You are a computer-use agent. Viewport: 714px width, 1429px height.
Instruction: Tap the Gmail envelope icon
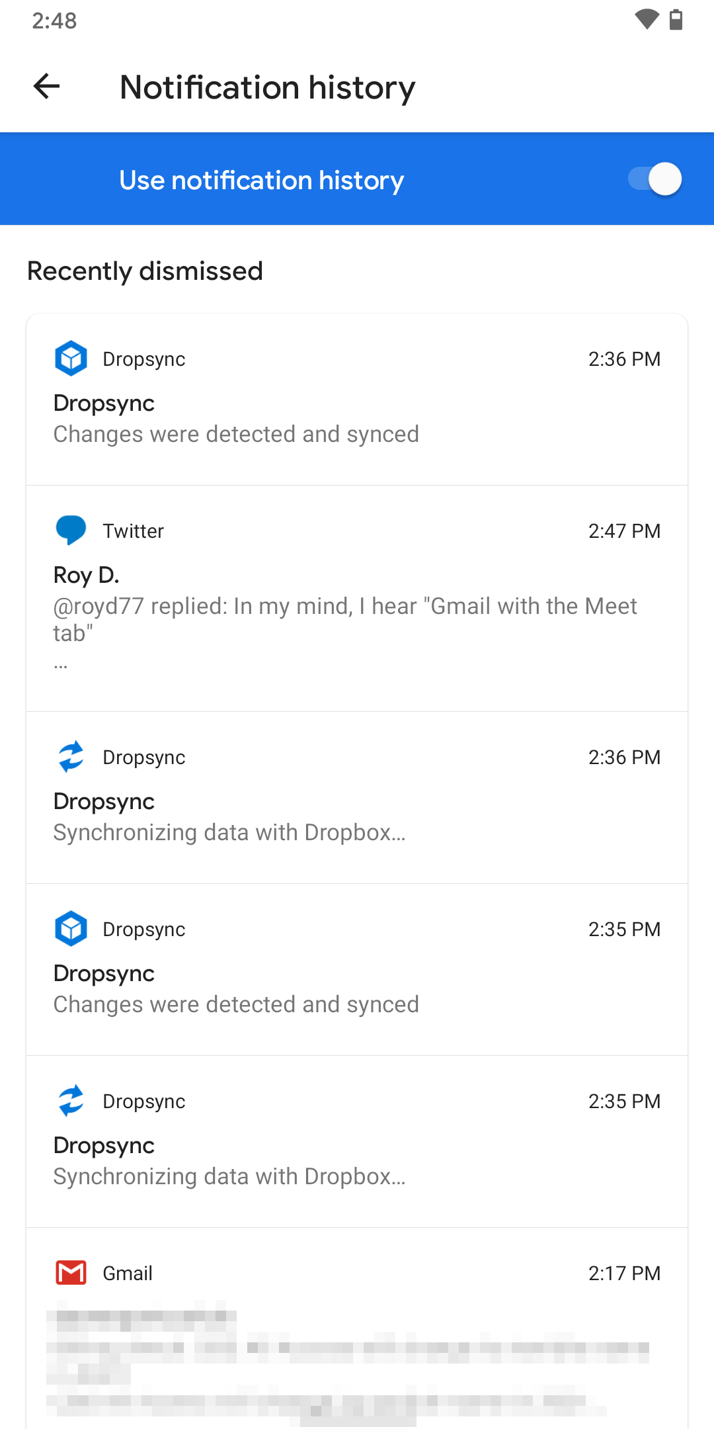coord(71,1272)
